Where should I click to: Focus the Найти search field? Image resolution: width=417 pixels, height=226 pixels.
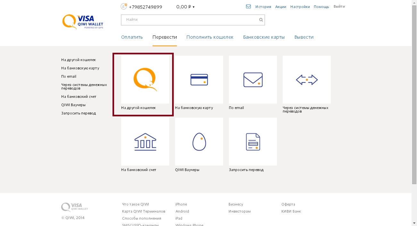[x=193, y=20]
